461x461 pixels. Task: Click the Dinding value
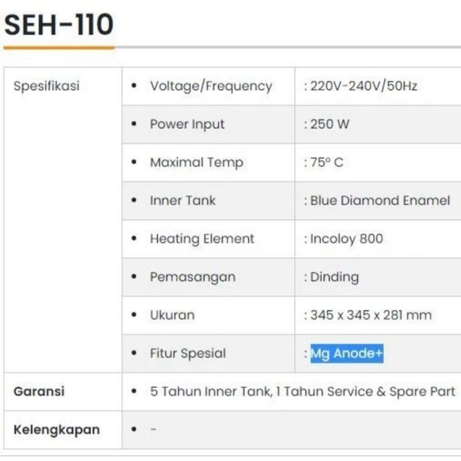pyautogui.click(x=334, y=277)
